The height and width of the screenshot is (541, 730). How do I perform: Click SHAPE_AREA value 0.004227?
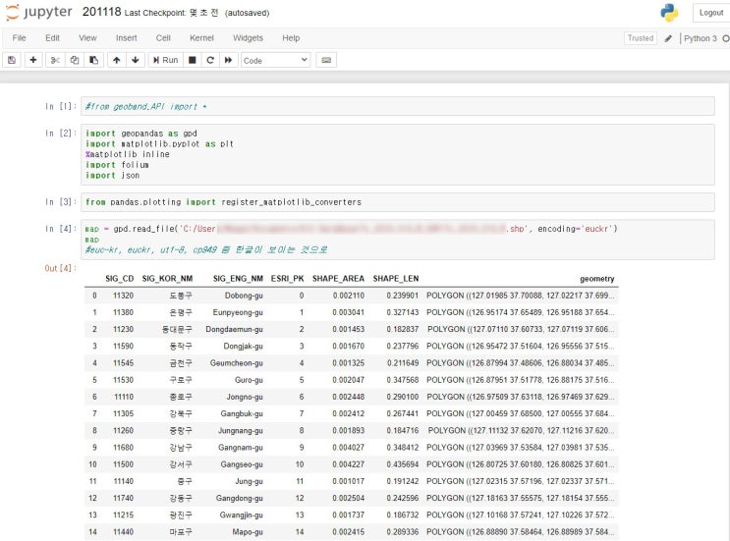(348, 464)
